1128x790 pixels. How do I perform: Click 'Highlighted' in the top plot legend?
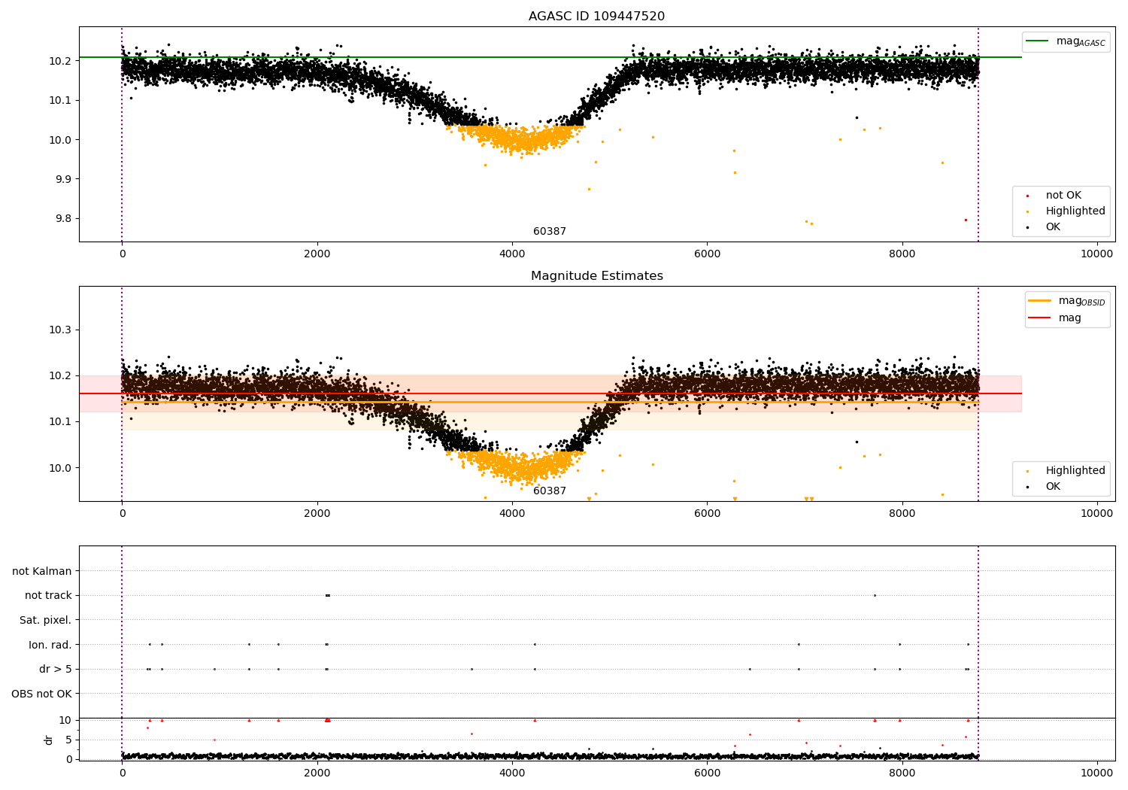tap(1075, 211)
